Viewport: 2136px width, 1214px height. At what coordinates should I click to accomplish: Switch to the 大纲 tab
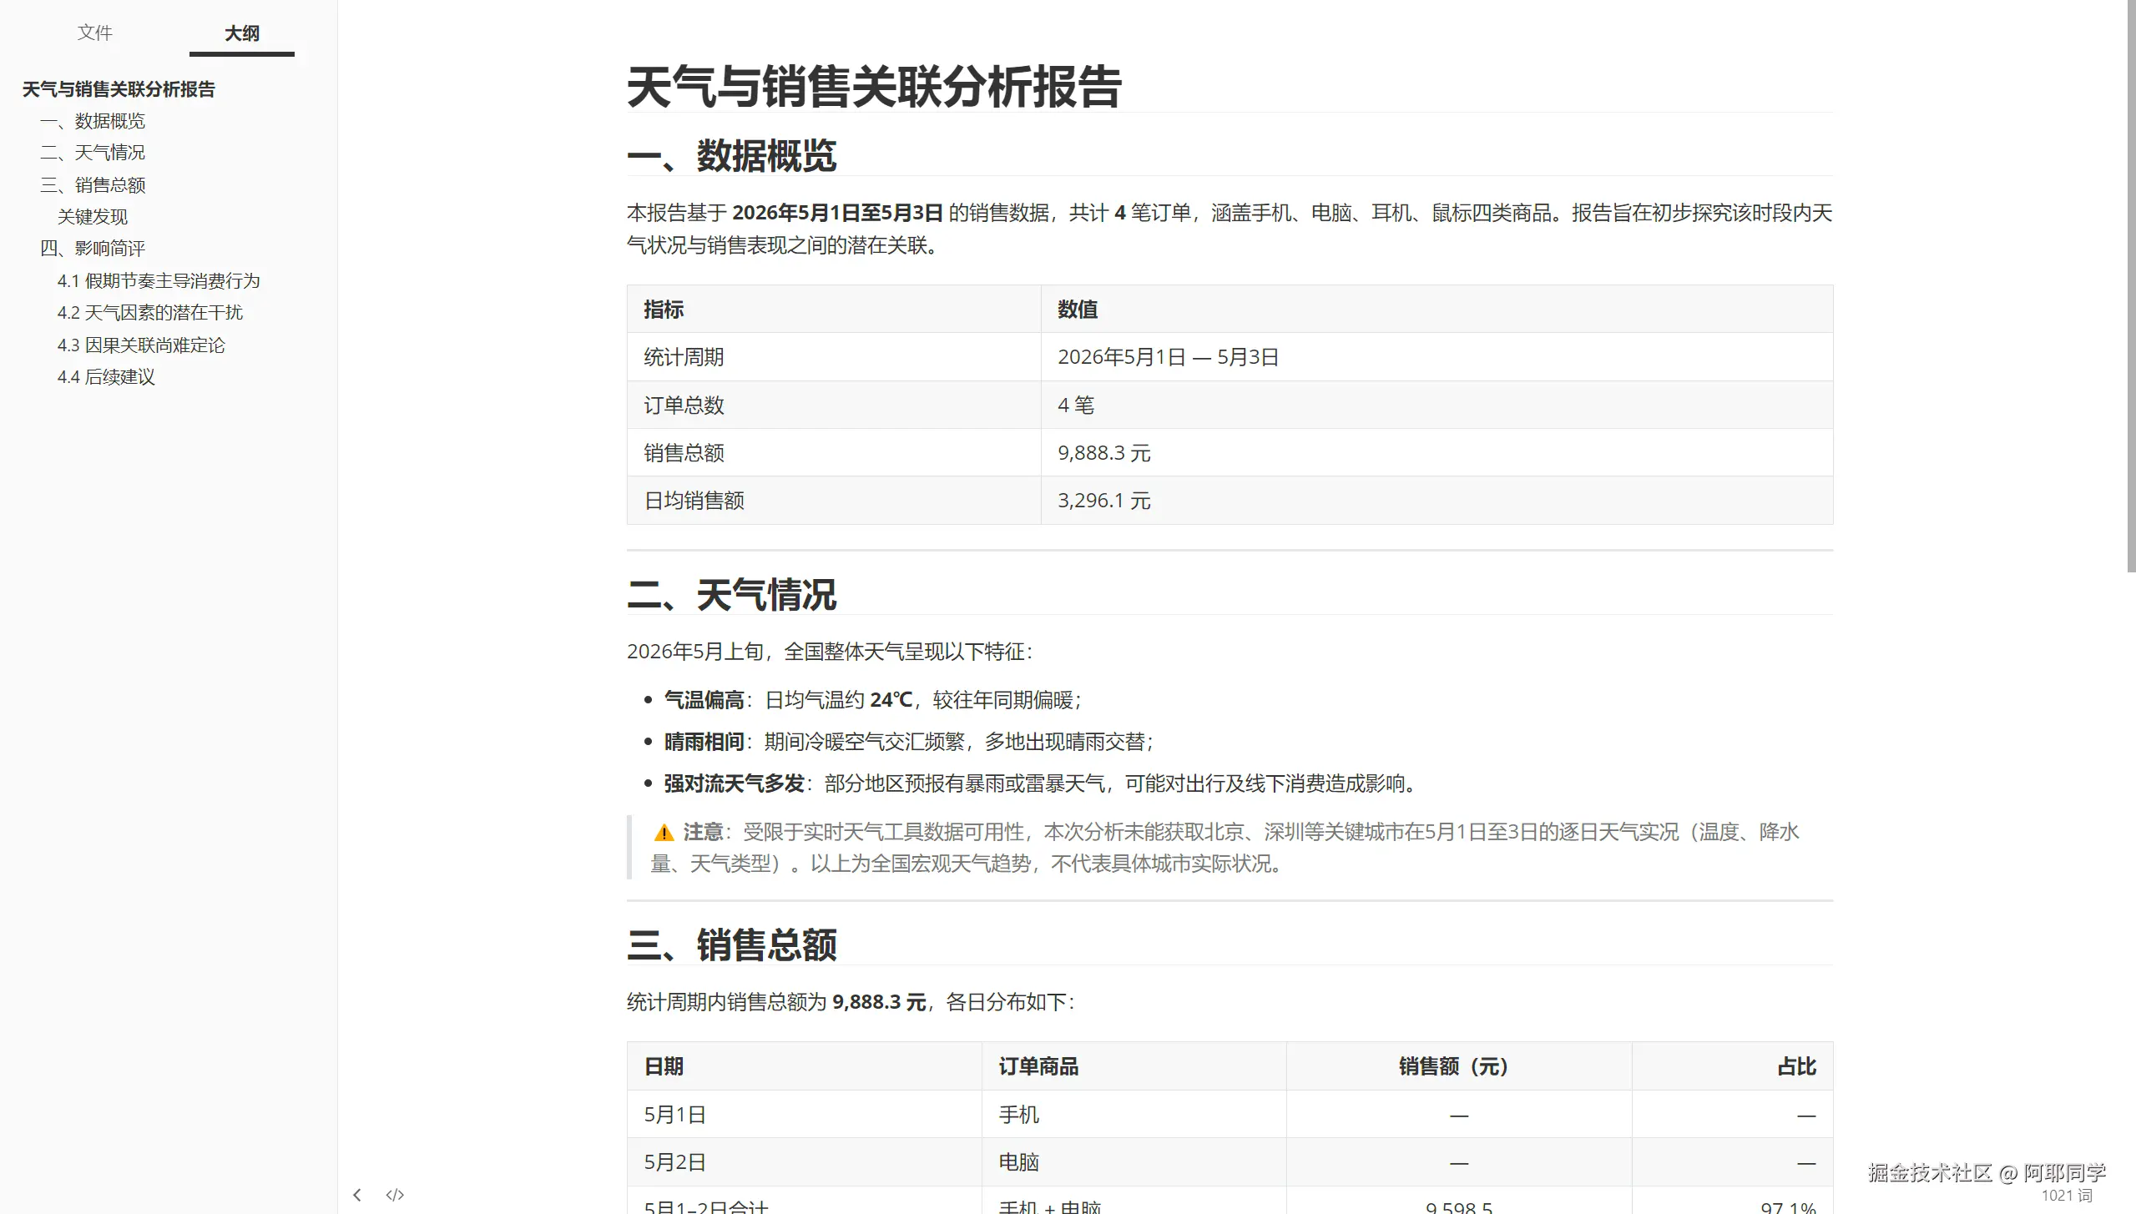pos(242,33)
